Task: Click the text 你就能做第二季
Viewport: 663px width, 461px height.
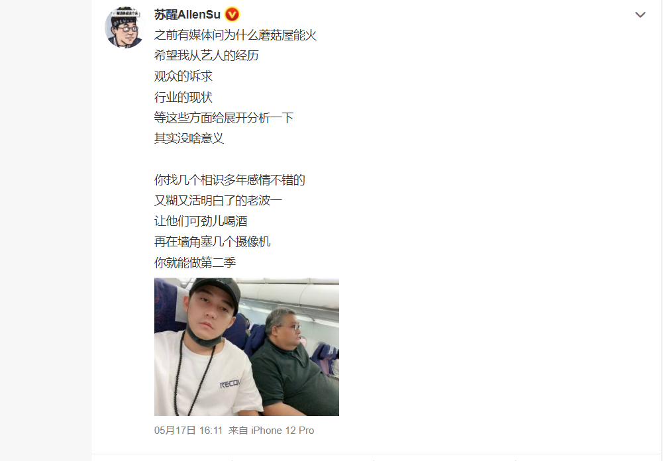Action: coord(195,263)
